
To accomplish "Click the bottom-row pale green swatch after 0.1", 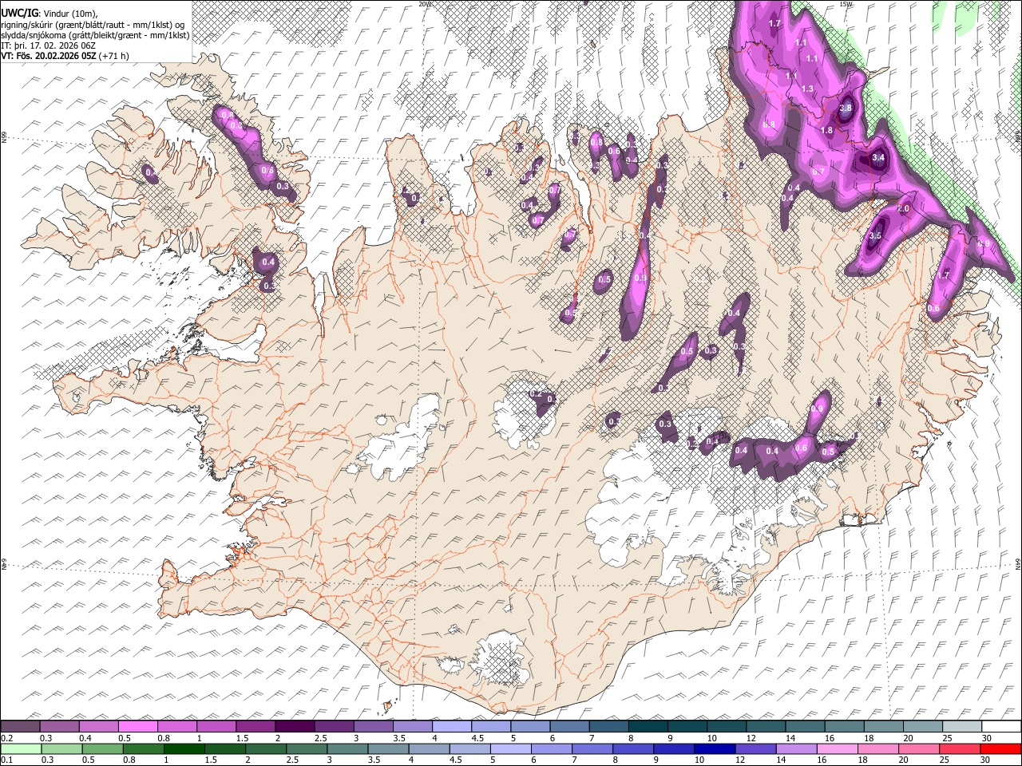I will point(21,748).
